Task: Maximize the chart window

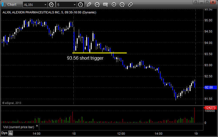Action: click(x=207, y=2)
